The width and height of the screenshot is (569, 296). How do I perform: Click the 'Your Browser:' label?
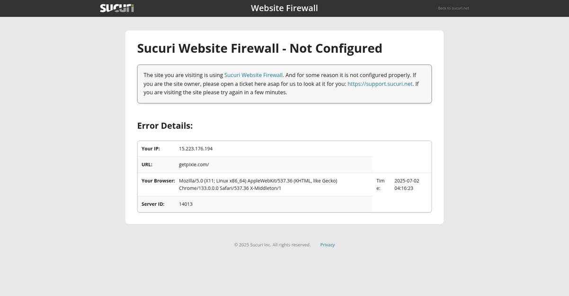point(158,181)
